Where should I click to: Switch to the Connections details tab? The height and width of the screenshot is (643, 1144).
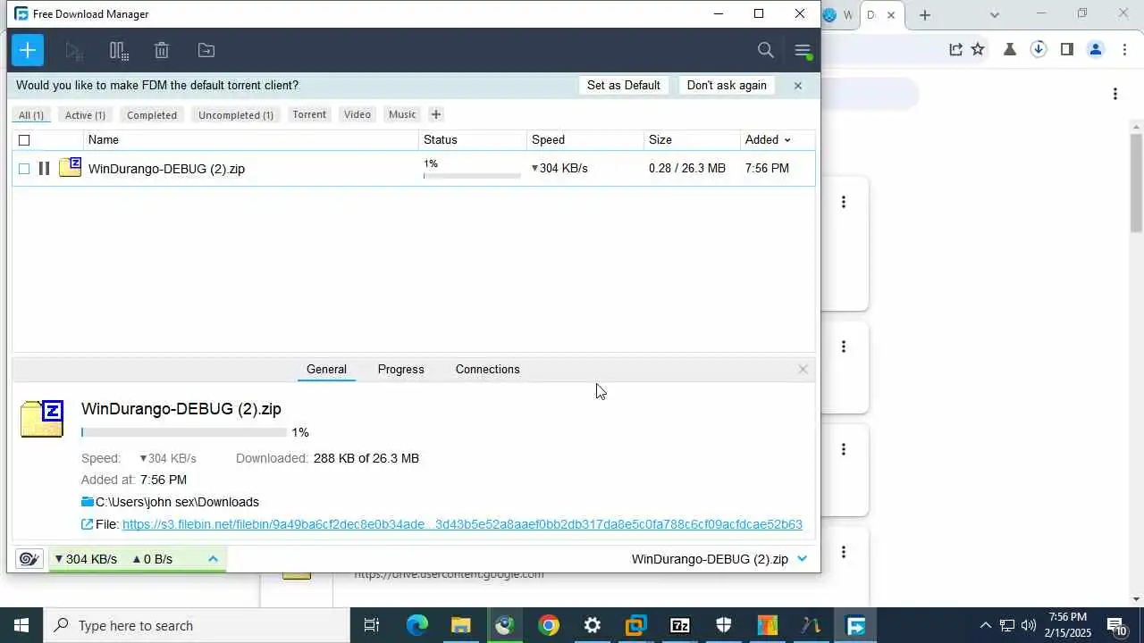[x=487, y=369]
